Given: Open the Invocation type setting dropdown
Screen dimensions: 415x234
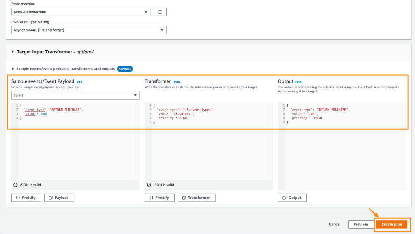Looking at the screenshot, I should [x=89, y=30].
